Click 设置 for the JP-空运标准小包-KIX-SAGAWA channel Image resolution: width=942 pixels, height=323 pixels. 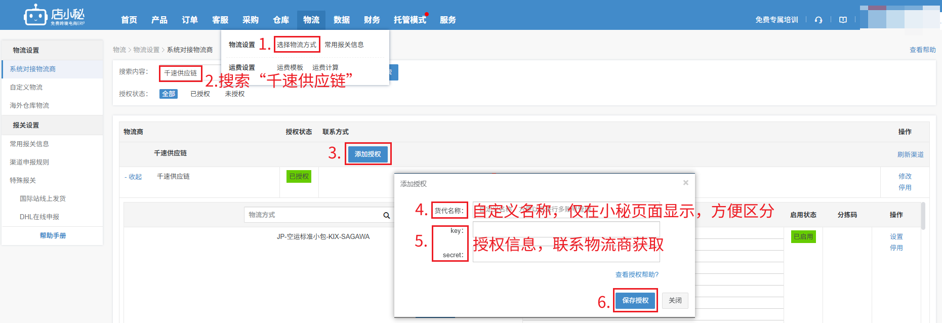[896, 236]
